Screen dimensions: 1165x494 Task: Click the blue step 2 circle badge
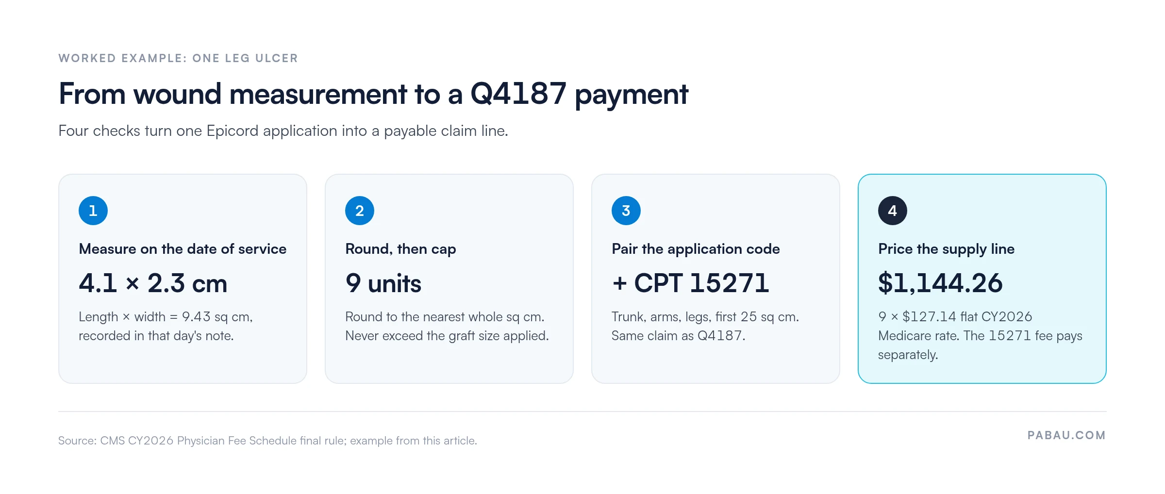(360, 211)
